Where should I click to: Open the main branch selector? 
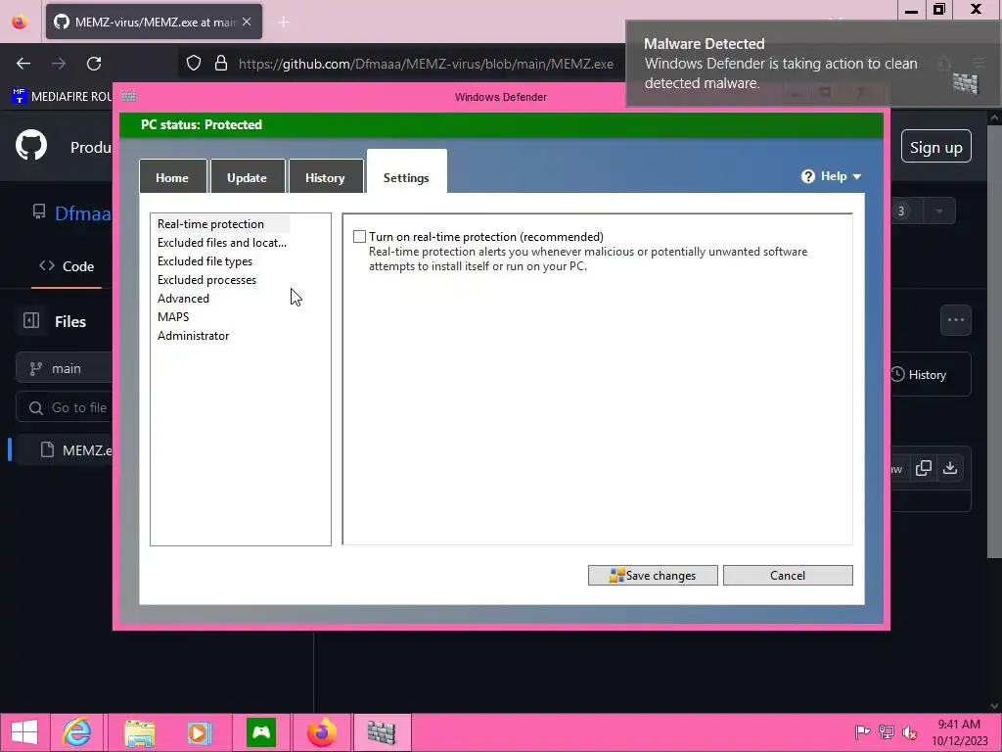pyautogui.click(x=64, y=368)
